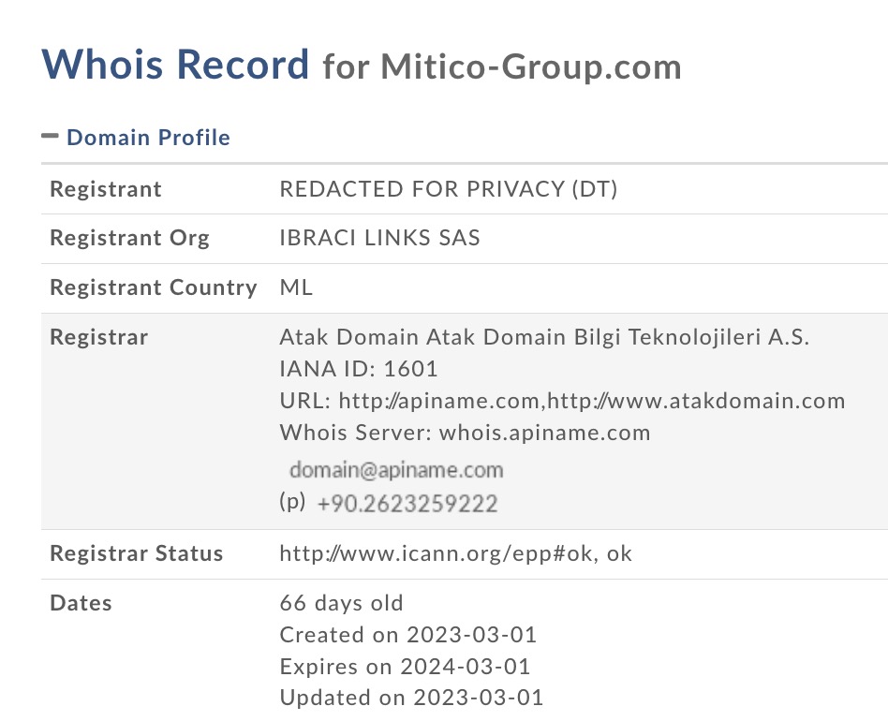Click the IANA ID: 1601 line
This screenshot has width=888, height=721.
359,369
